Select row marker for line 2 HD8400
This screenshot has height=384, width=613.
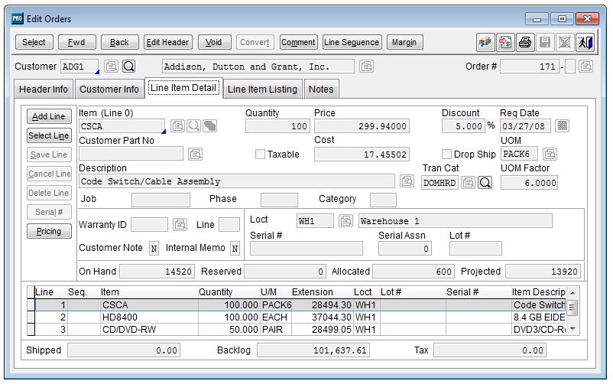click(x=31, y=317)
